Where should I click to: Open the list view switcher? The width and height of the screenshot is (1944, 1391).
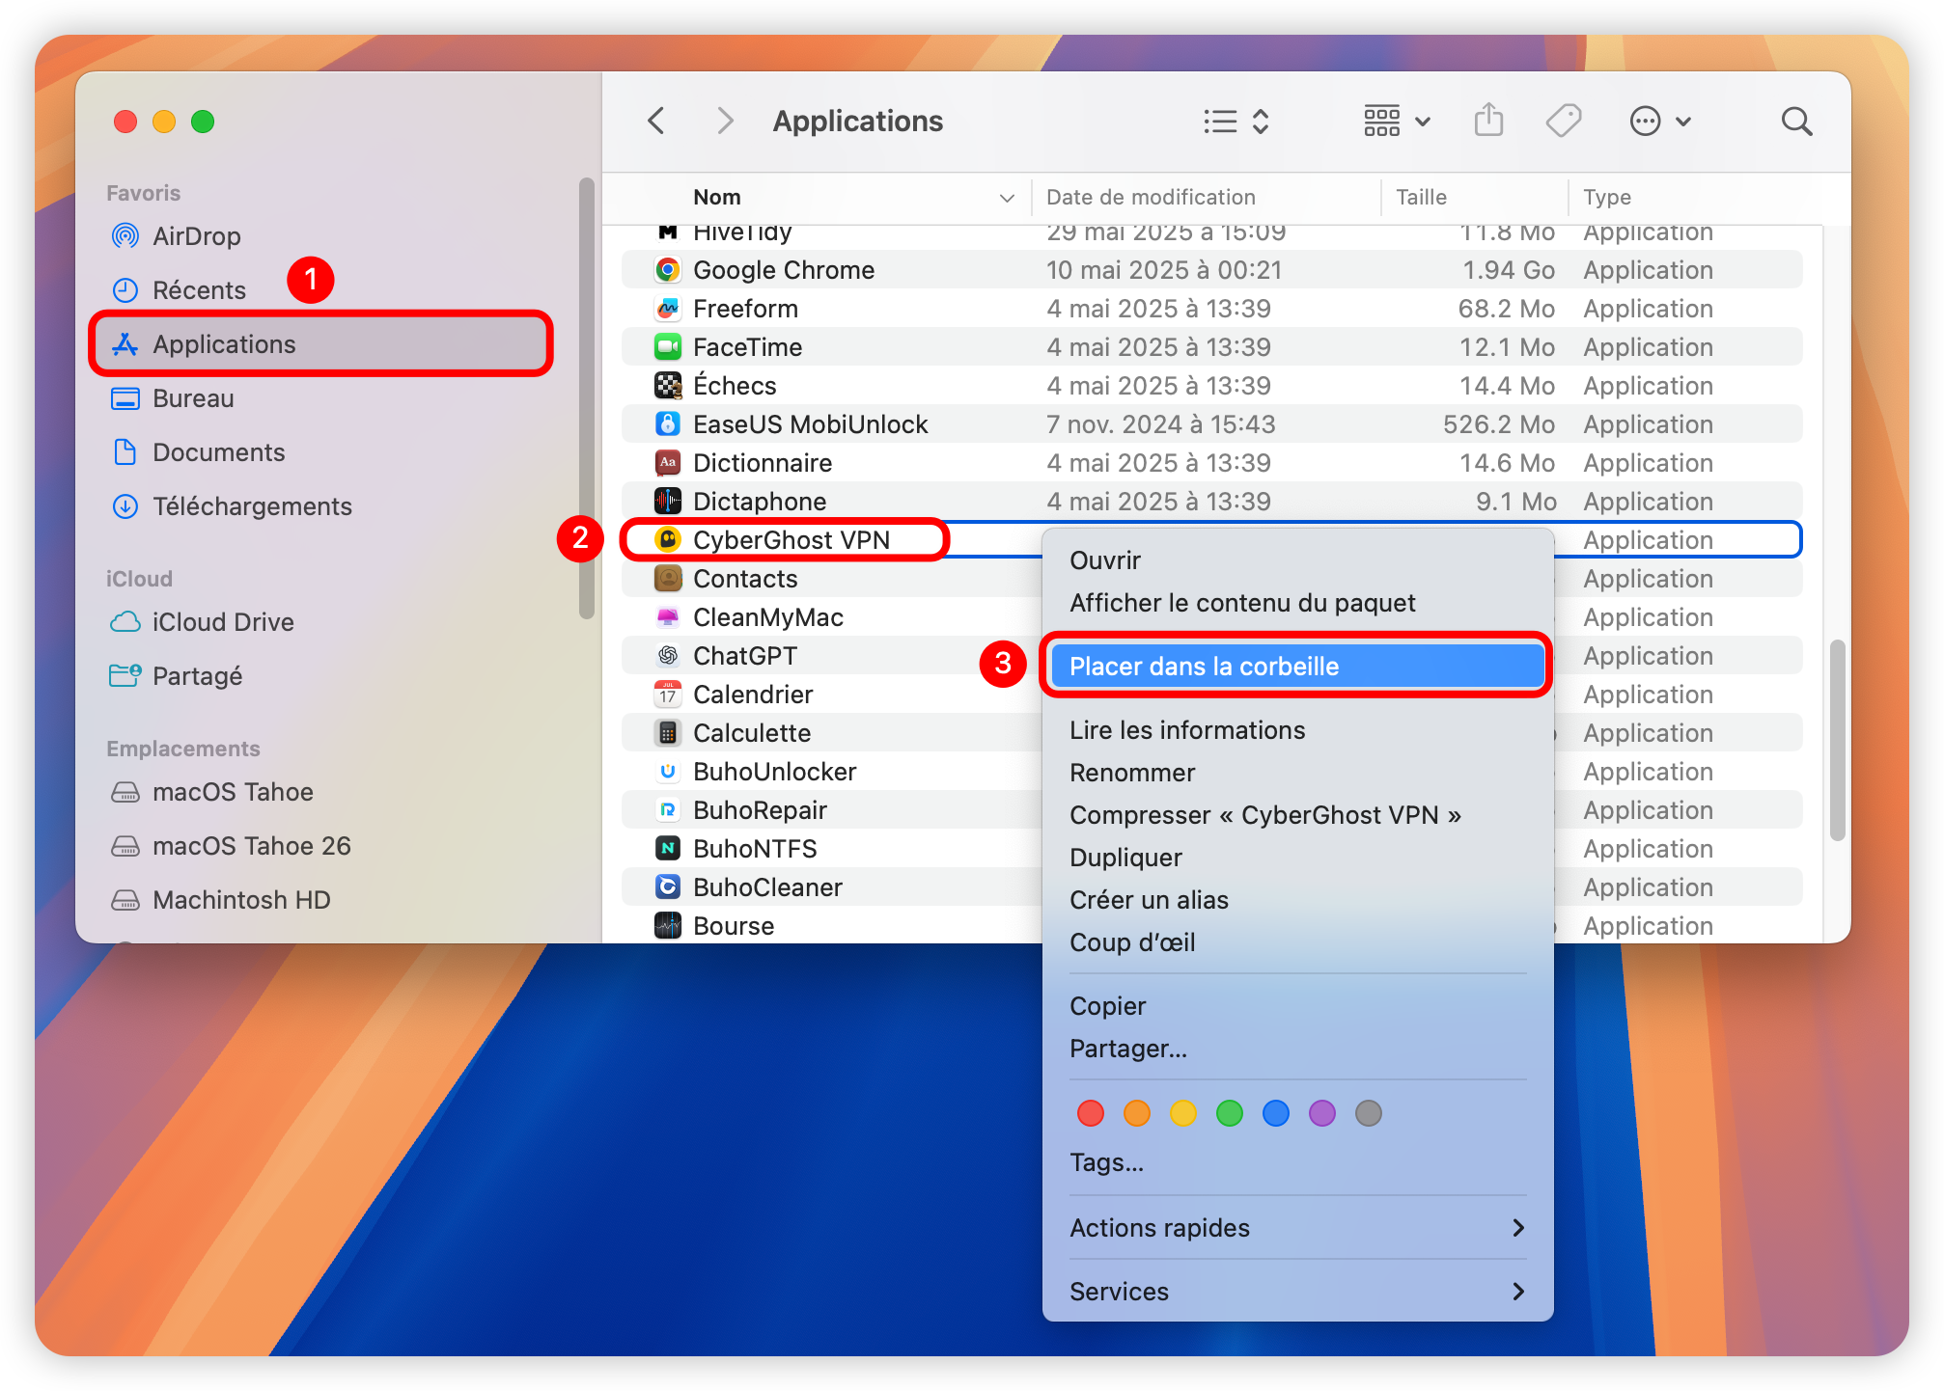pos(1236,122)
